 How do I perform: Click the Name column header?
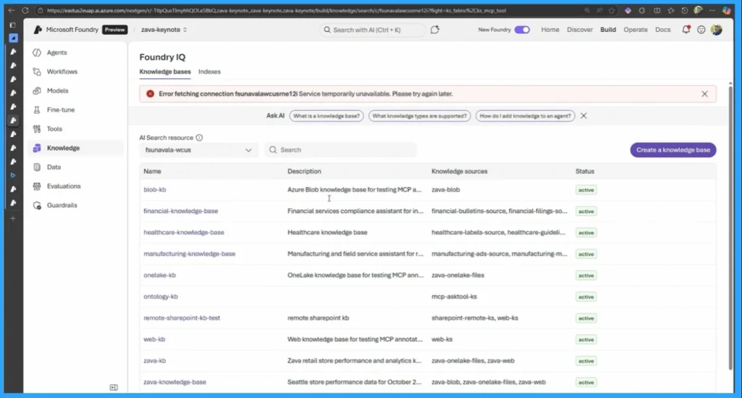click(152, 171)
